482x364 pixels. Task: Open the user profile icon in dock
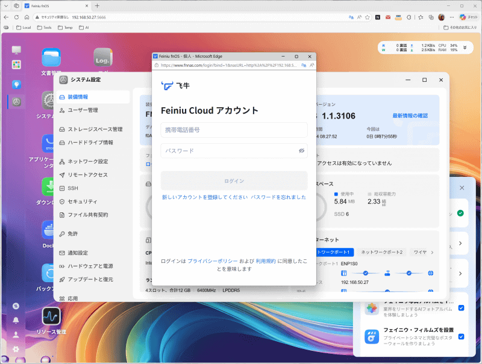tap(16, 335)
